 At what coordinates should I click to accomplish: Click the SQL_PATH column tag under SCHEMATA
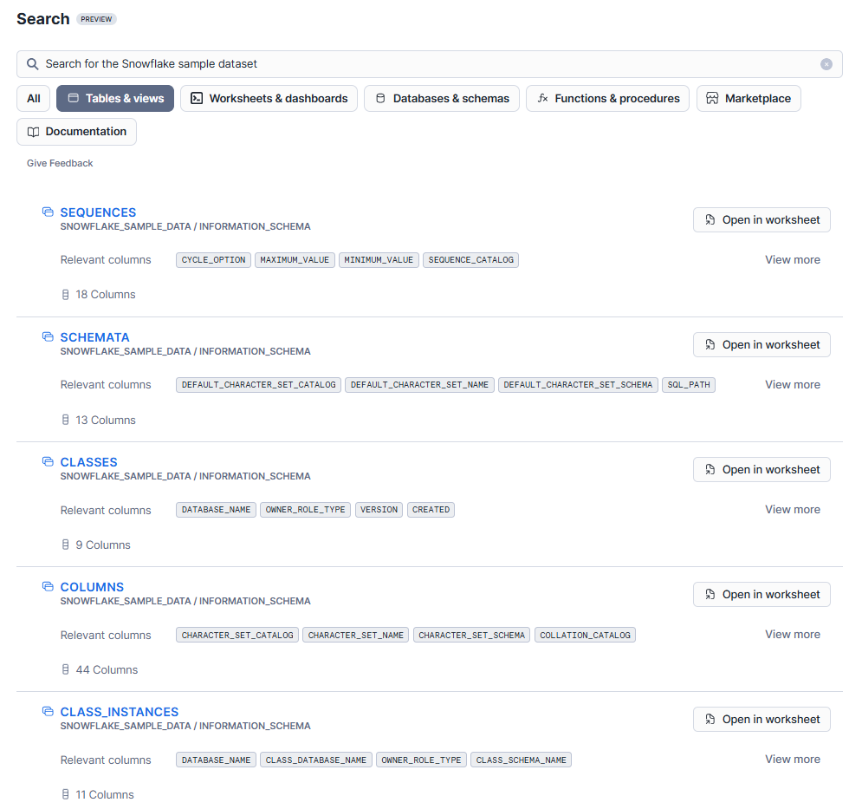coord(689,384)
